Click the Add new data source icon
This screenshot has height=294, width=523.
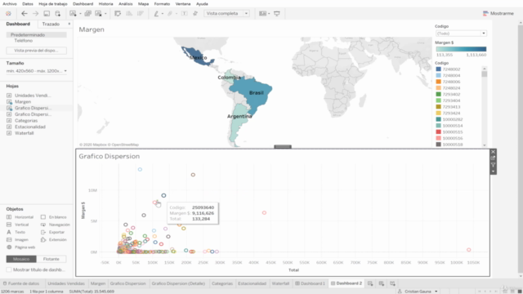[58, 14]
